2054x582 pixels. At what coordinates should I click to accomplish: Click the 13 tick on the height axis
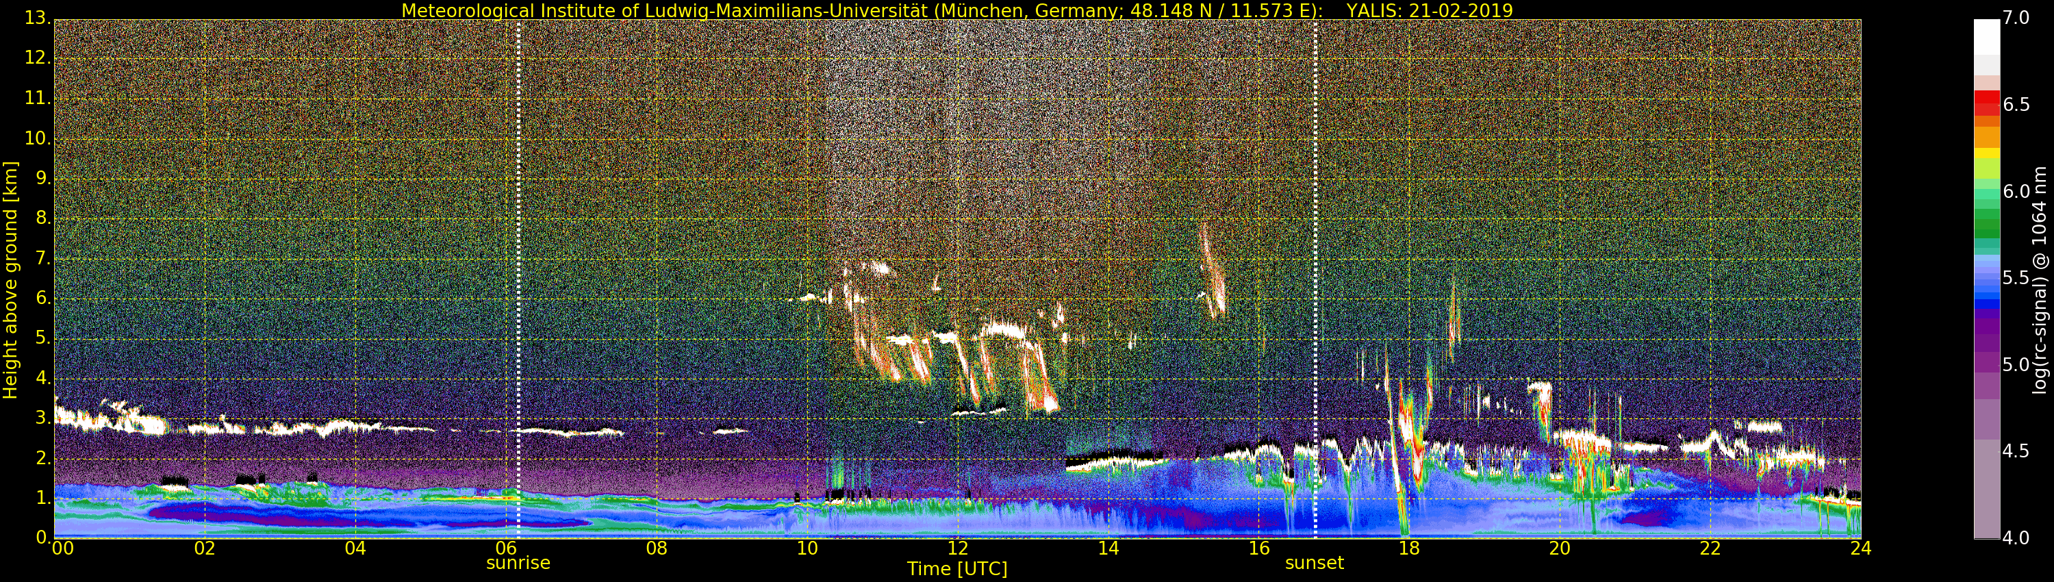tap(38, 18)
